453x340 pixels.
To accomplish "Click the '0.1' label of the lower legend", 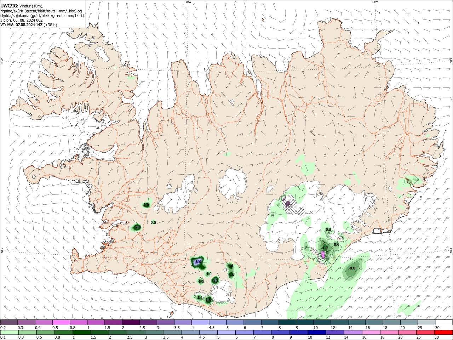I will (x=2, y=338).
